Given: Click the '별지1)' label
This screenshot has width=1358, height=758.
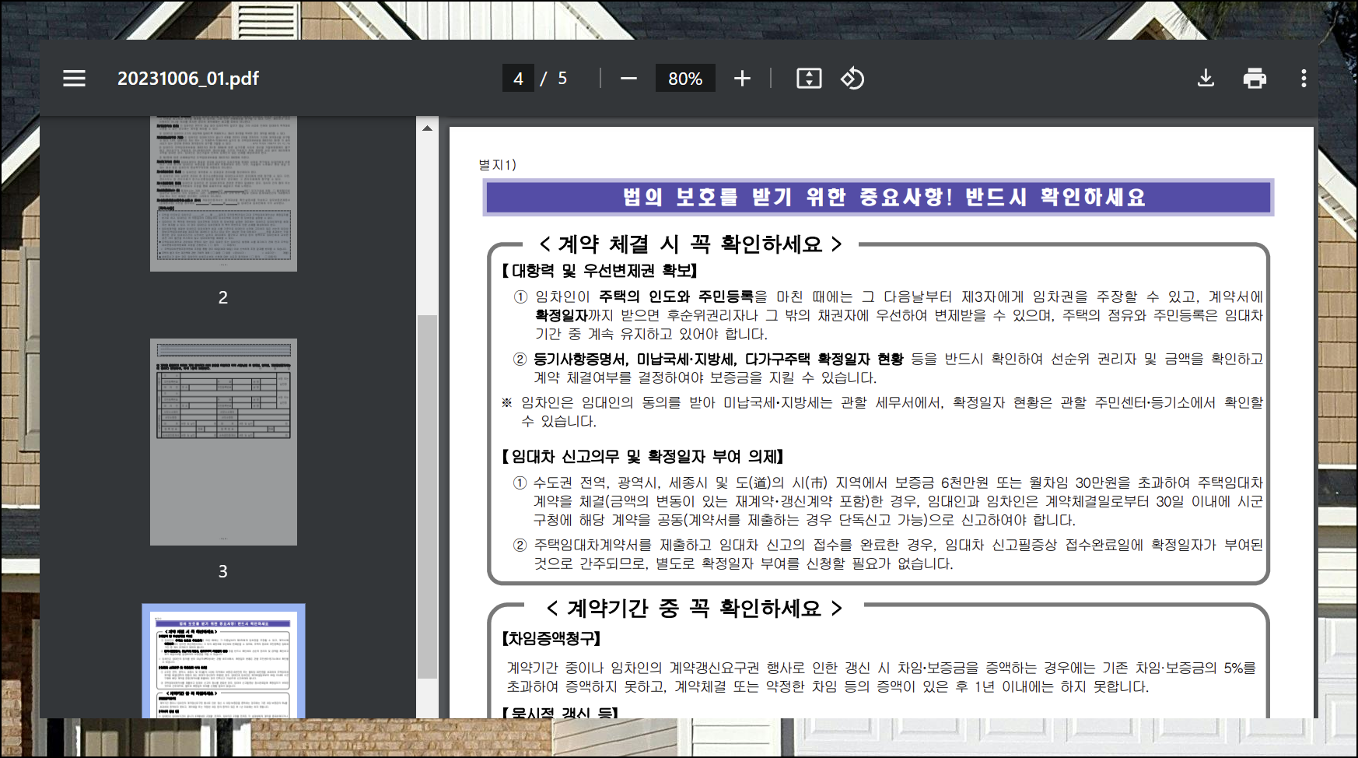Looking at the screenshot, I should point(497,165).
